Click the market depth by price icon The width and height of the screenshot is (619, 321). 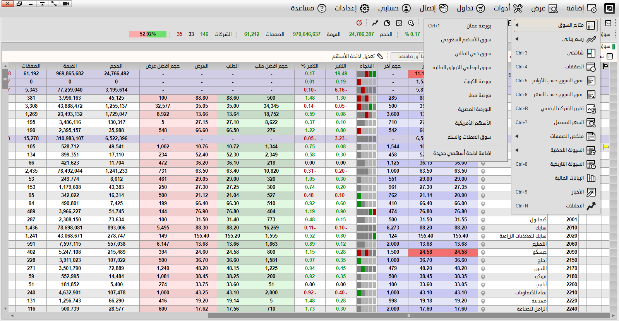pos(591,95)
